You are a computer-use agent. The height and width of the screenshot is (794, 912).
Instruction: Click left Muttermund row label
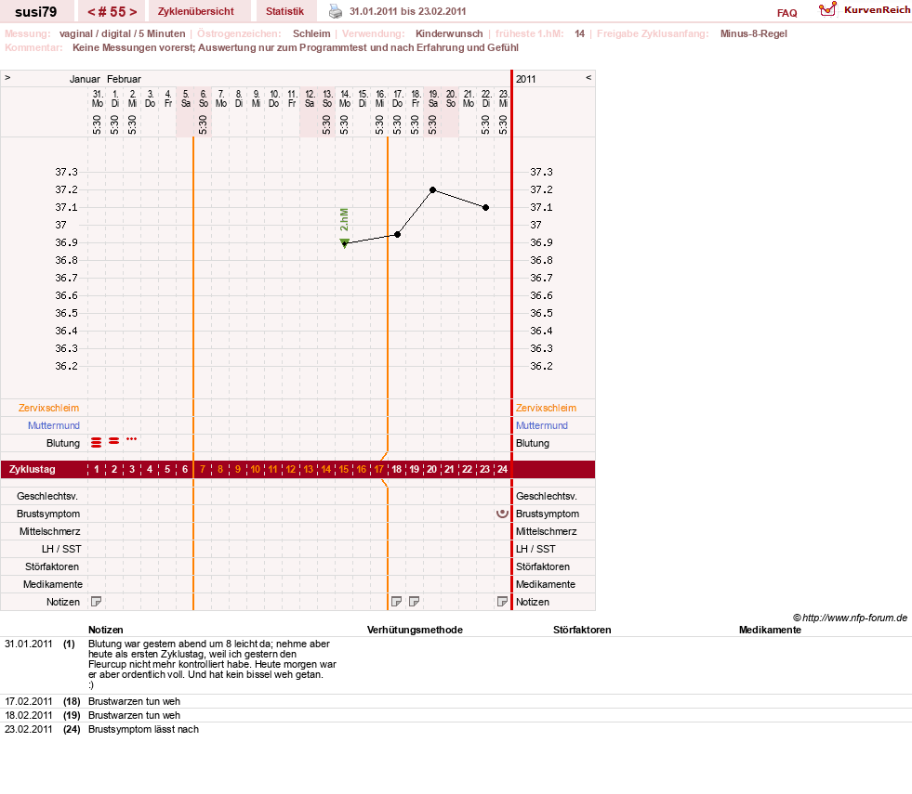coord(54,425)
